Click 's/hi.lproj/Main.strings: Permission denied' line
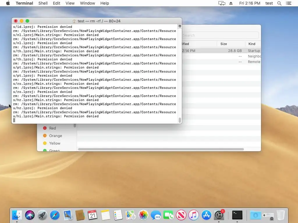 click(x=56, y=116)
